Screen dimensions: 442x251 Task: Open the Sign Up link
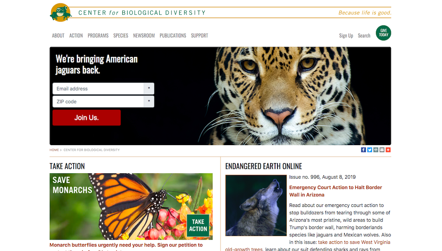tap(346, 36)
